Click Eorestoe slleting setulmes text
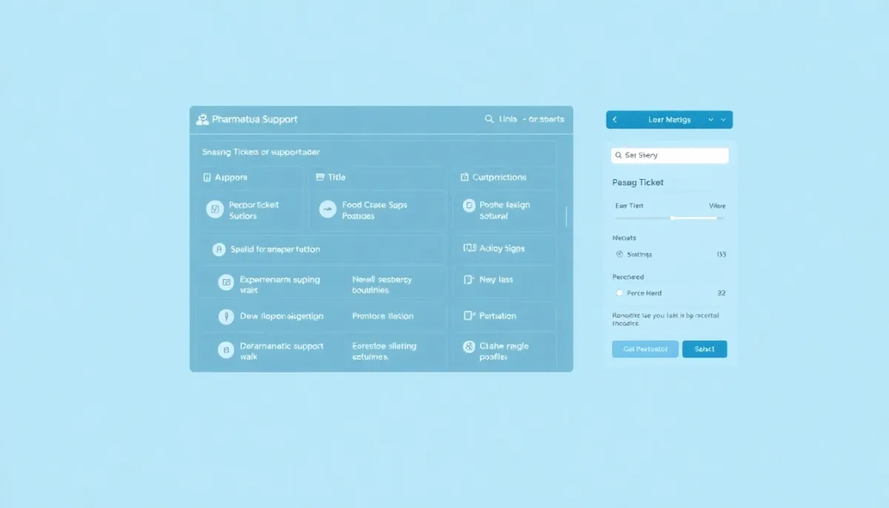 384,351
